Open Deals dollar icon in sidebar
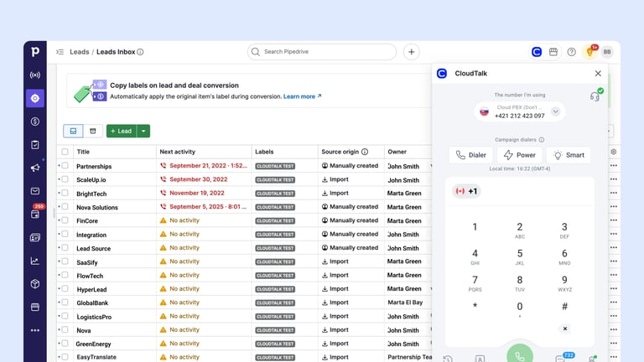Image resolution: width=644 pixels, height=362 pixels. (35, 122)
